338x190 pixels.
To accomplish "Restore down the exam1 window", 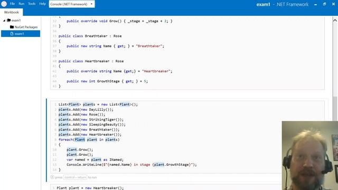I will point(324,4).
